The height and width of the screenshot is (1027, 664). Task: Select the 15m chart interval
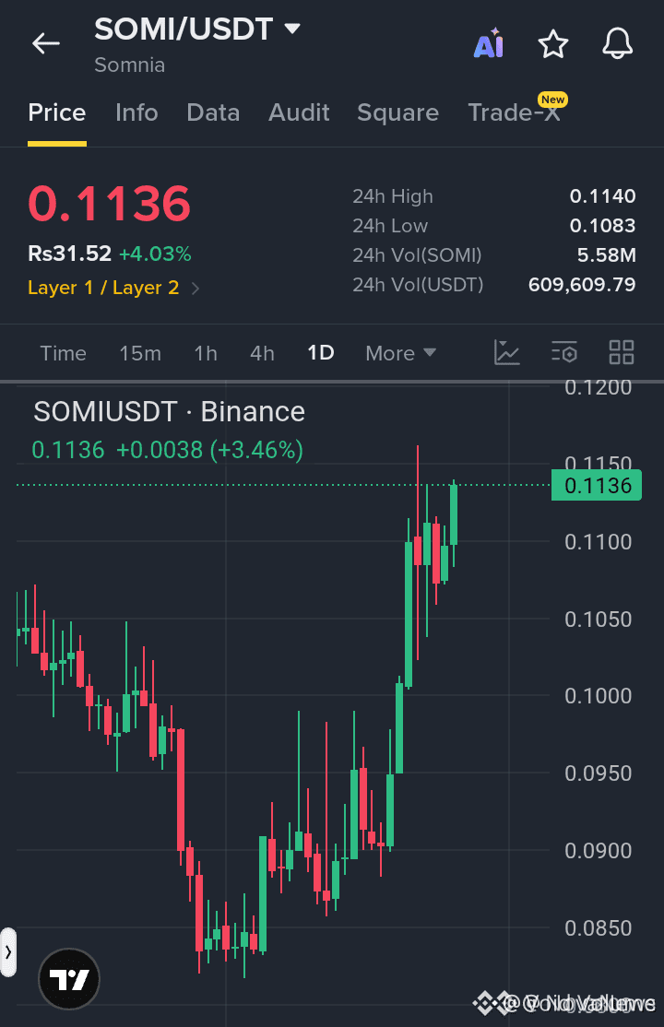tap(140, 353)
